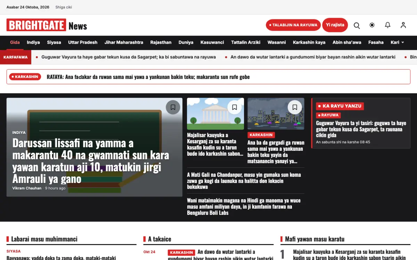Screen dimensions: 417x260
Task: Open the Labarai masu muhimmanci section heading
Action: pyautogui.click(x=44, y=239)
